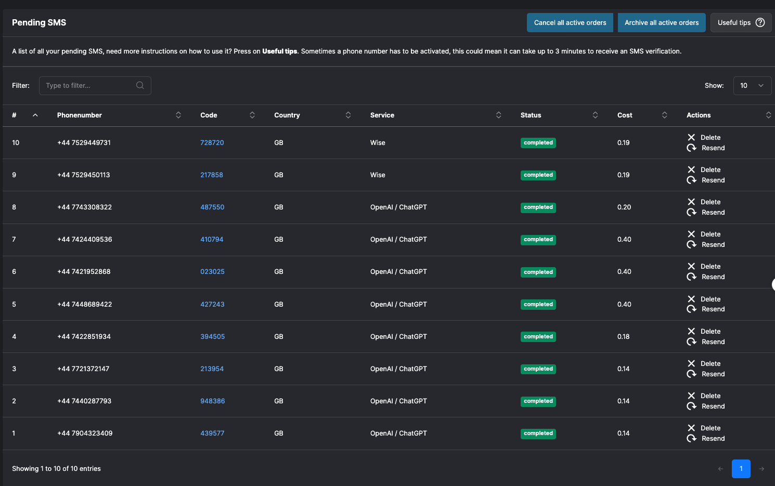Sort entries by the Cost column
Screen dimensions: 775x486
(664, 115)
